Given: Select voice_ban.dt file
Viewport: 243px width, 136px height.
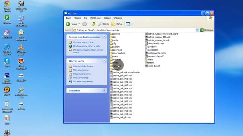Looking at the screenshot, I should tap(153, 66).
